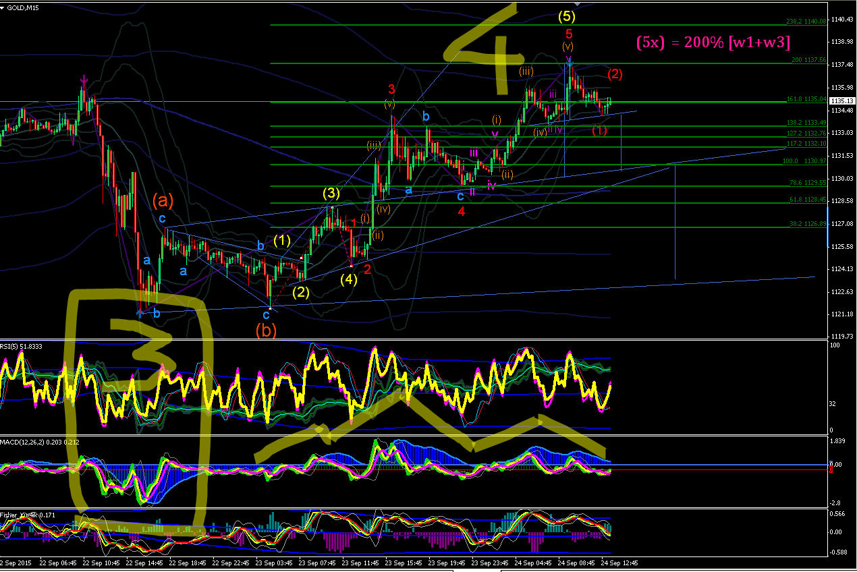Click the current price marker 1135.13

pyautogui.click(x=842, y=101)
